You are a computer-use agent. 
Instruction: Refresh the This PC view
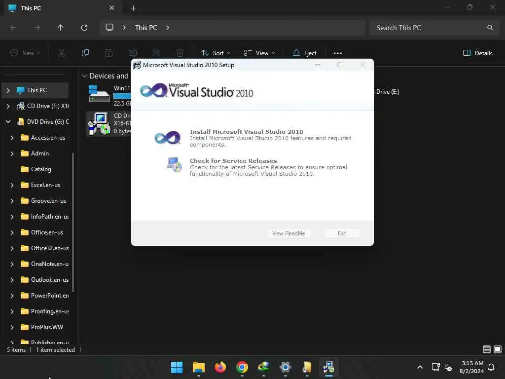(x=84, y=28)
